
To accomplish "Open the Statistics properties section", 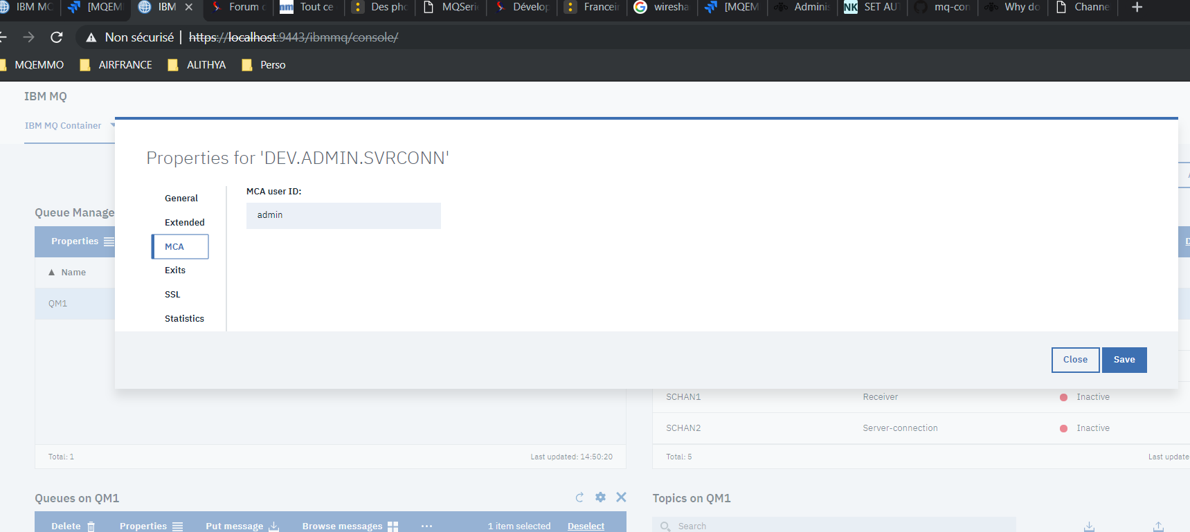I will pos(184,319).
